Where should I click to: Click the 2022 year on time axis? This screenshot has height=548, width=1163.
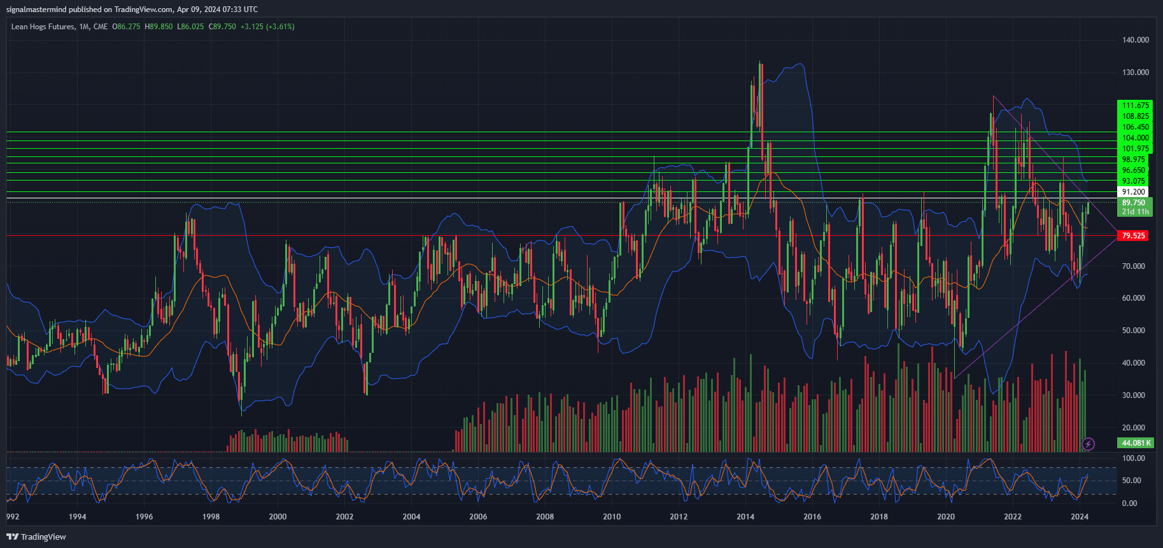[1013, 517]
